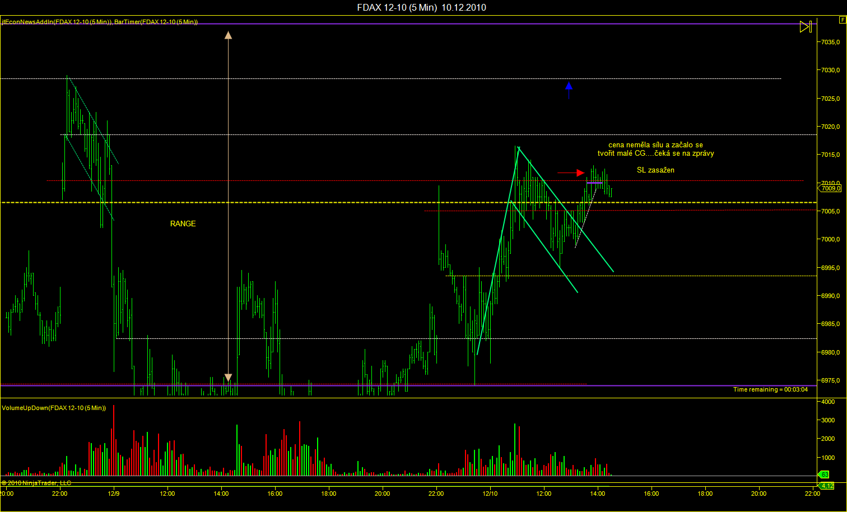Select the small purple line near 7010
The height and width of the screenshot is (512, 847).
click(594, 183)
